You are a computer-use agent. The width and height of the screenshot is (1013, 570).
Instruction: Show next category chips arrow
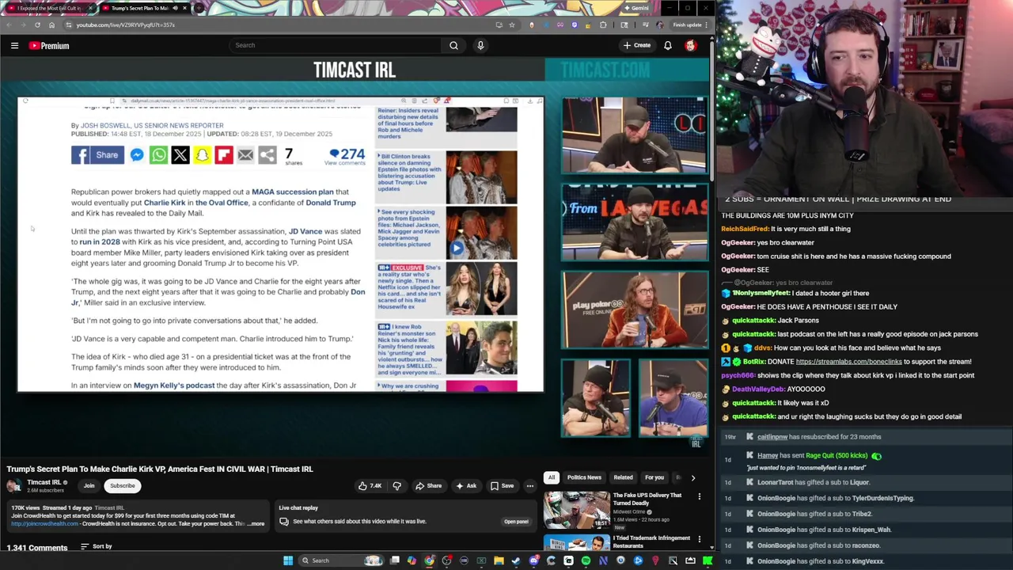tap(692, 477)
